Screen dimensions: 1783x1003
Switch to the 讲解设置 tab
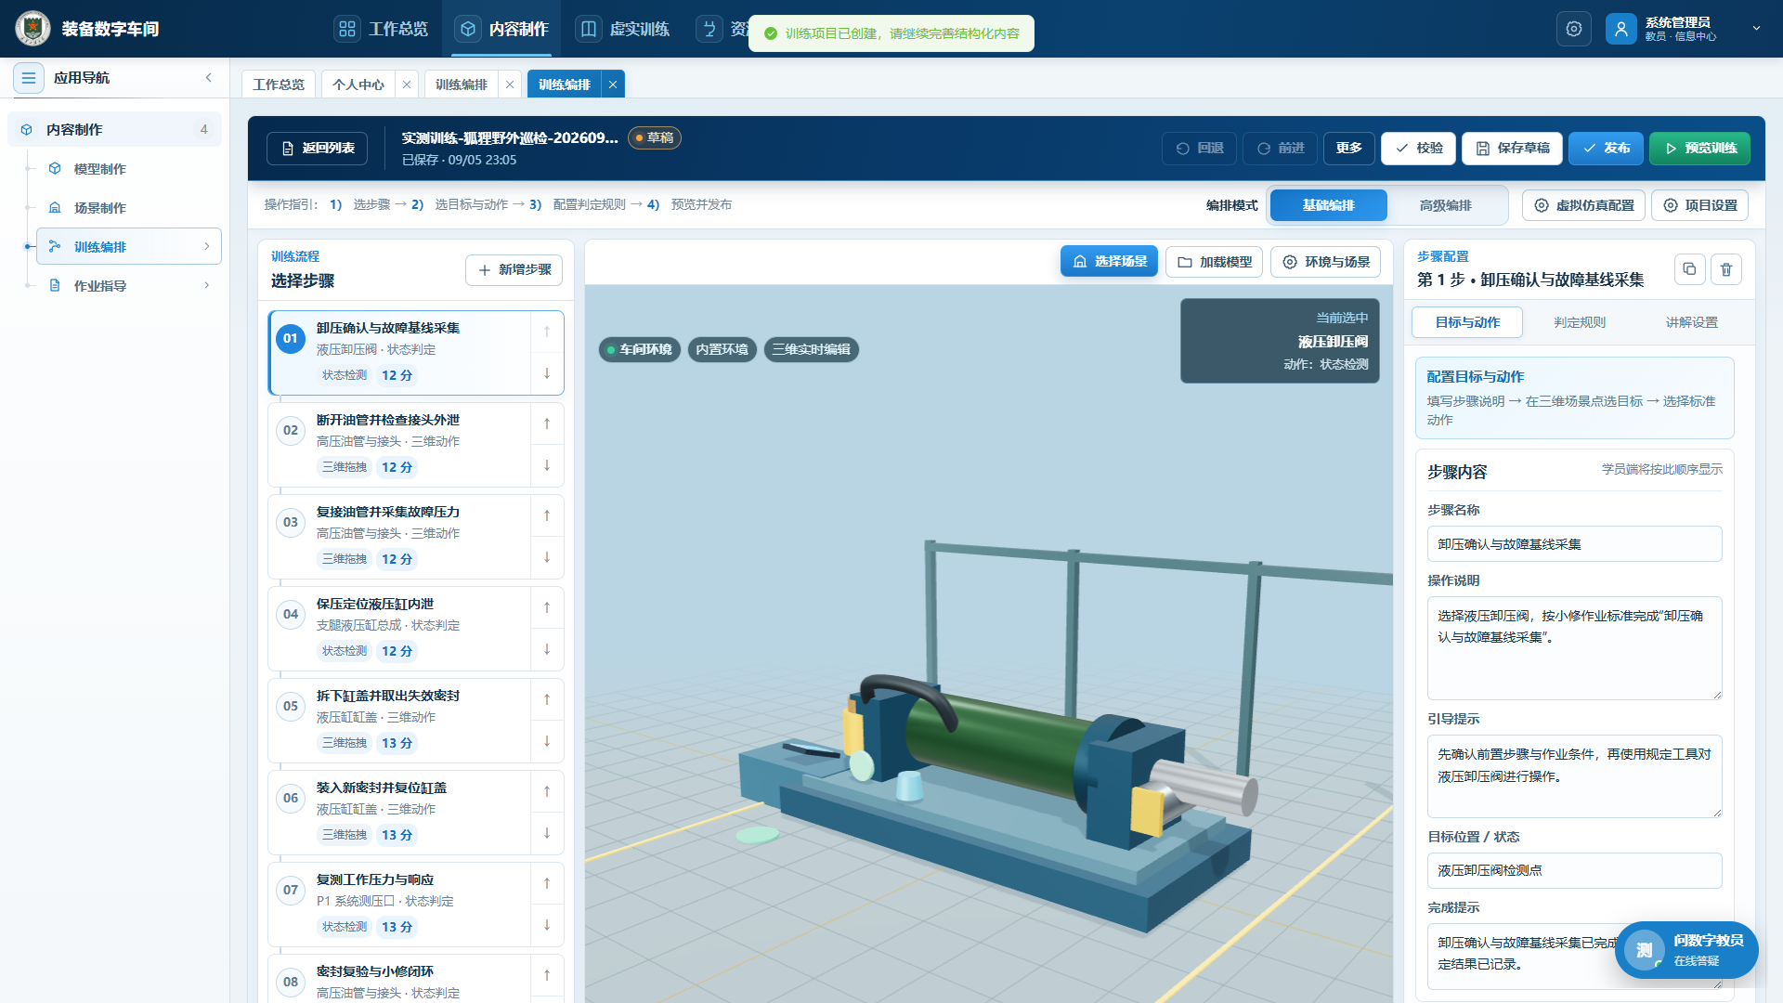pos(1691,322)
